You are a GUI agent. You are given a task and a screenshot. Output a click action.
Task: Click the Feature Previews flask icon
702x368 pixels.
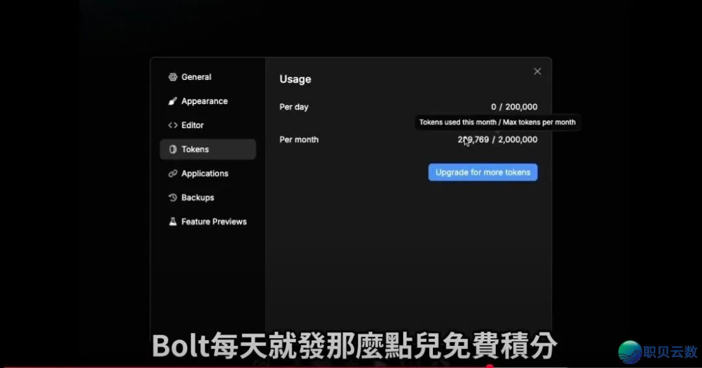click(173, 222)
